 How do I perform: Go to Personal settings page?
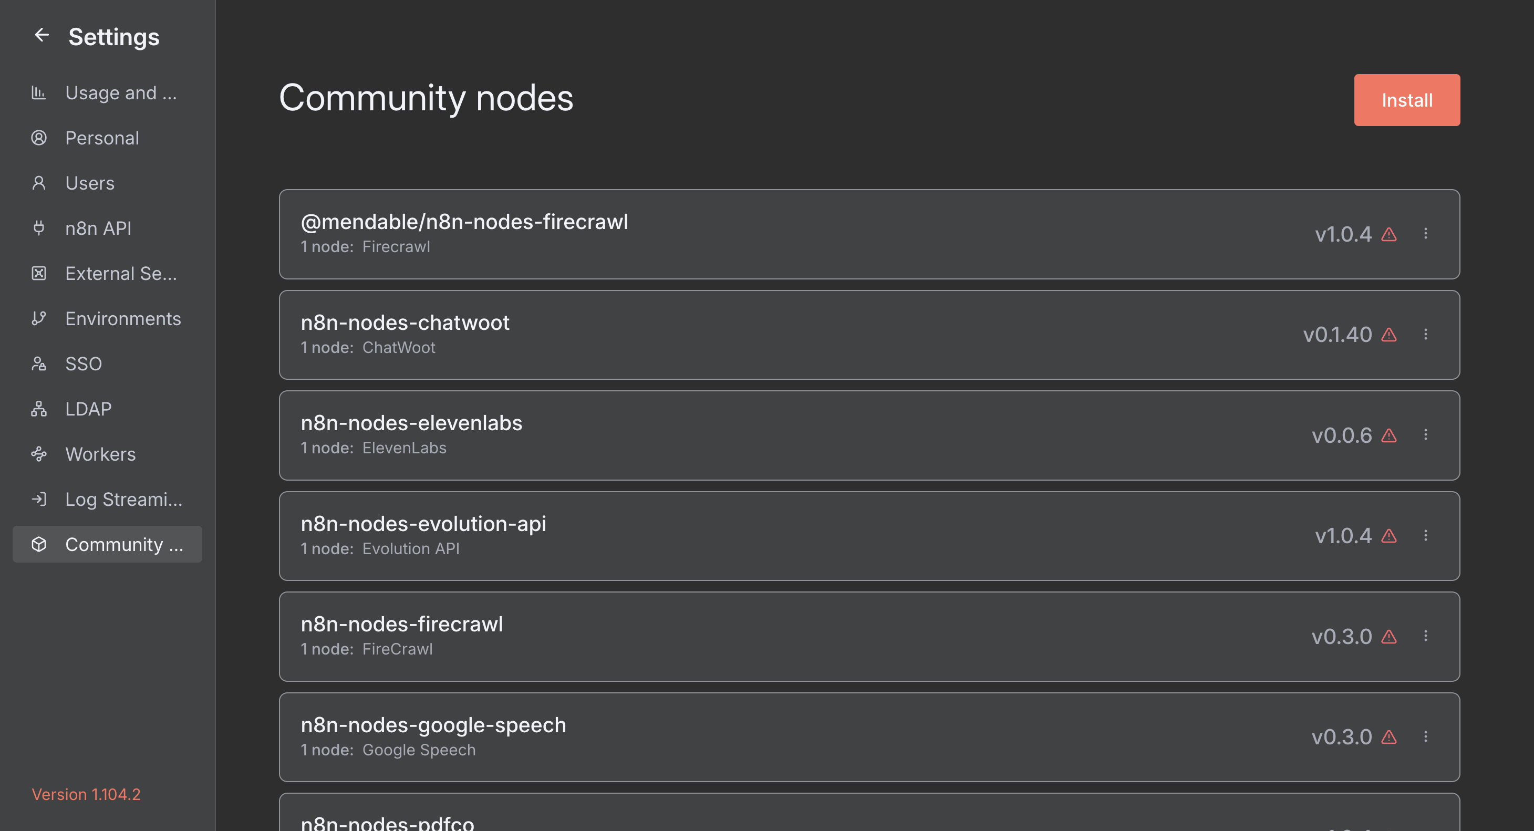tap(102, 138)
